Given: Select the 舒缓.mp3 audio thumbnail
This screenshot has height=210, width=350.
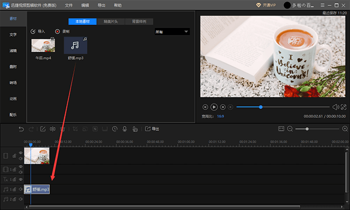Looking at the screenshot, I should (x=75, y=45).
